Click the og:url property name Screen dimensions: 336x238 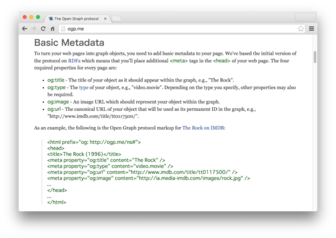point(54,109)
